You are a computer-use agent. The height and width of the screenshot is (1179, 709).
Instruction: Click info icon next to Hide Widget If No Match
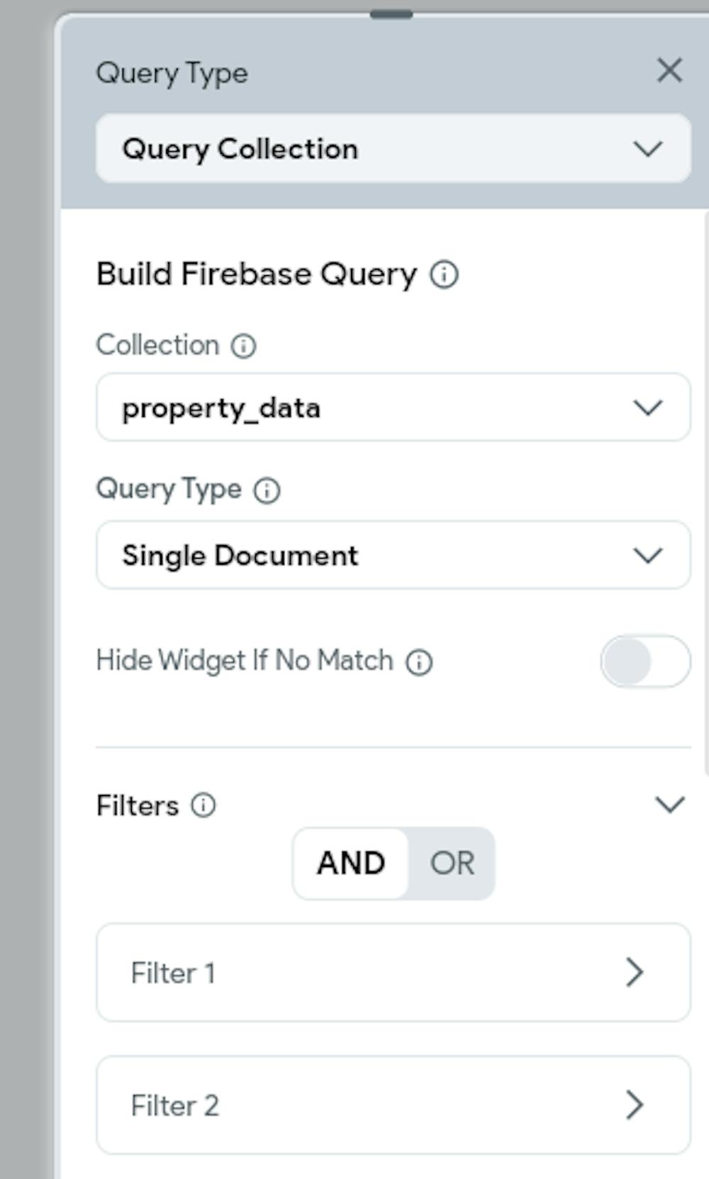click(419, 662)
